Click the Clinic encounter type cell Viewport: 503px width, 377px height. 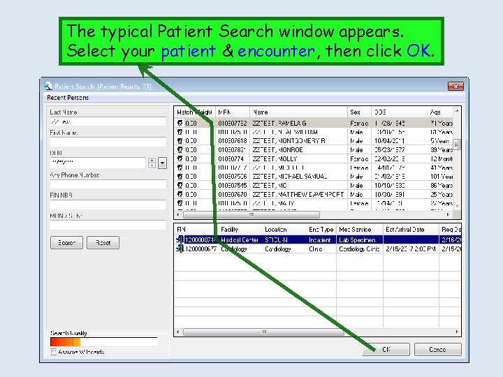321,249
